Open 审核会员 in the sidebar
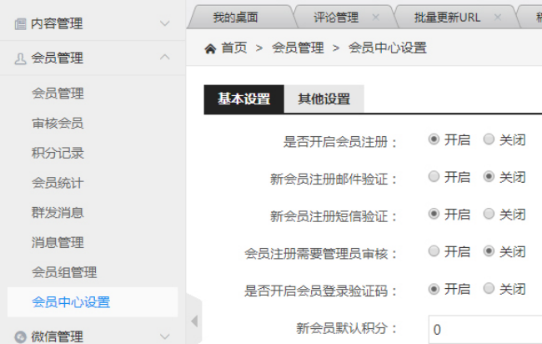Screen dimensions: 542x344 pos(58,124)
